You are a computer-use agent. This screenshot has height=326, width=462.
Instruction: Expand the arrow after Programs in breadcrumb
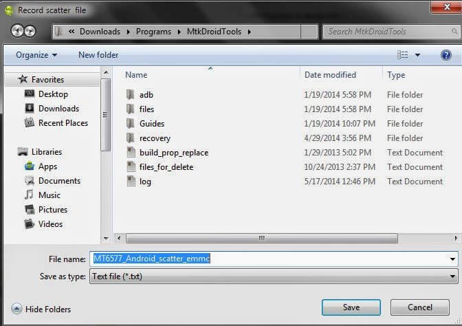(179, 32)
